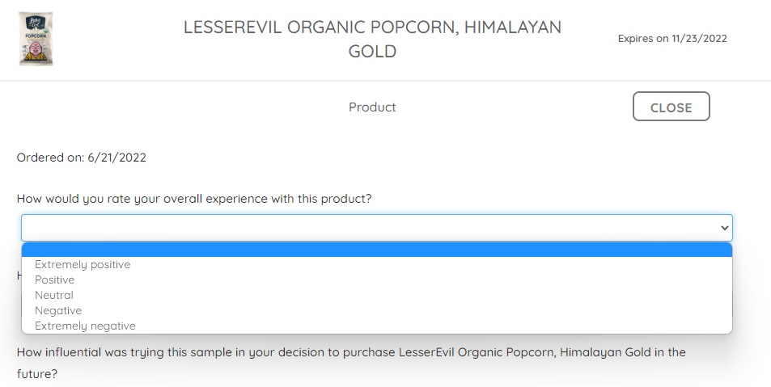Click the "Expires on 11/23/2022" text
Image resolution: width=771 pixels, height=387 pixels.
tap(672, 39)
